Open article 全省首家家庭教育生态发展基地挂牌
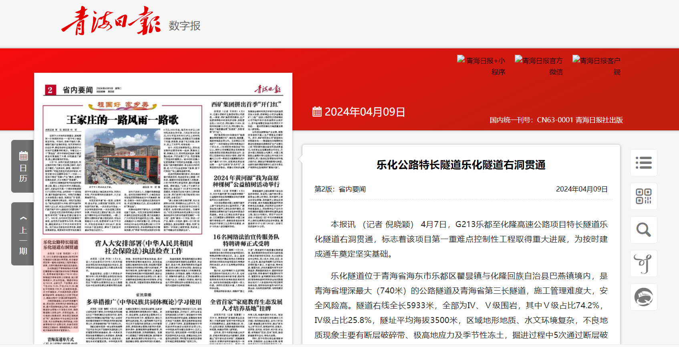This screenshot has height=347, width=679. 246,305
